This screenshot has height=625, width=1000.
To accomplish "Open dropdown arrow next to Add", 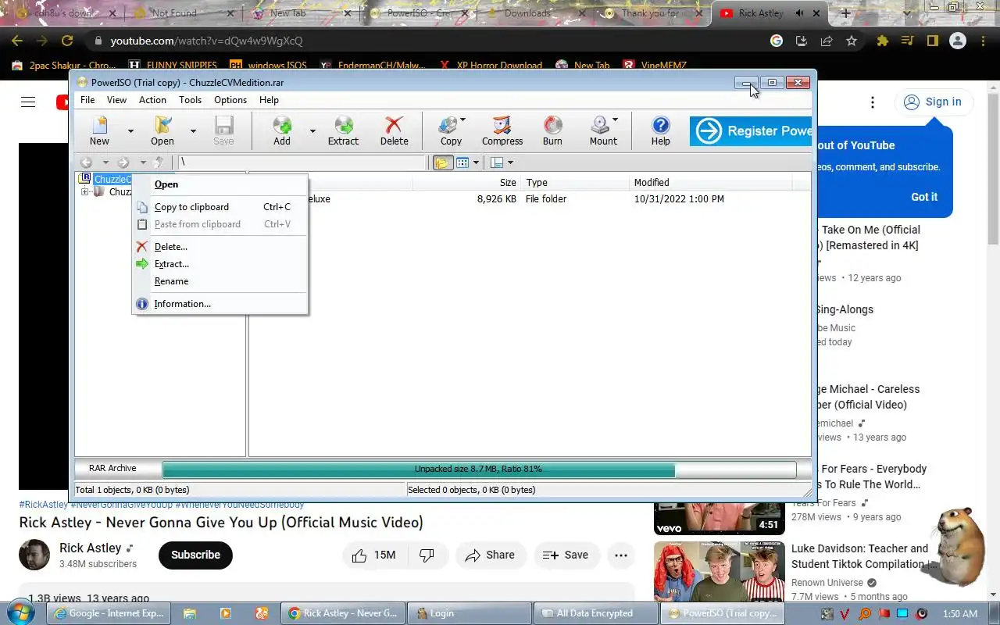I will click(312, 131).
